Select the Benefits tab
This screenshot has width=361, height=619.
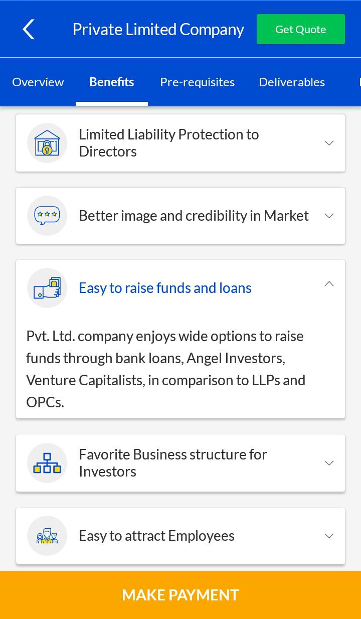pos(111,82)
